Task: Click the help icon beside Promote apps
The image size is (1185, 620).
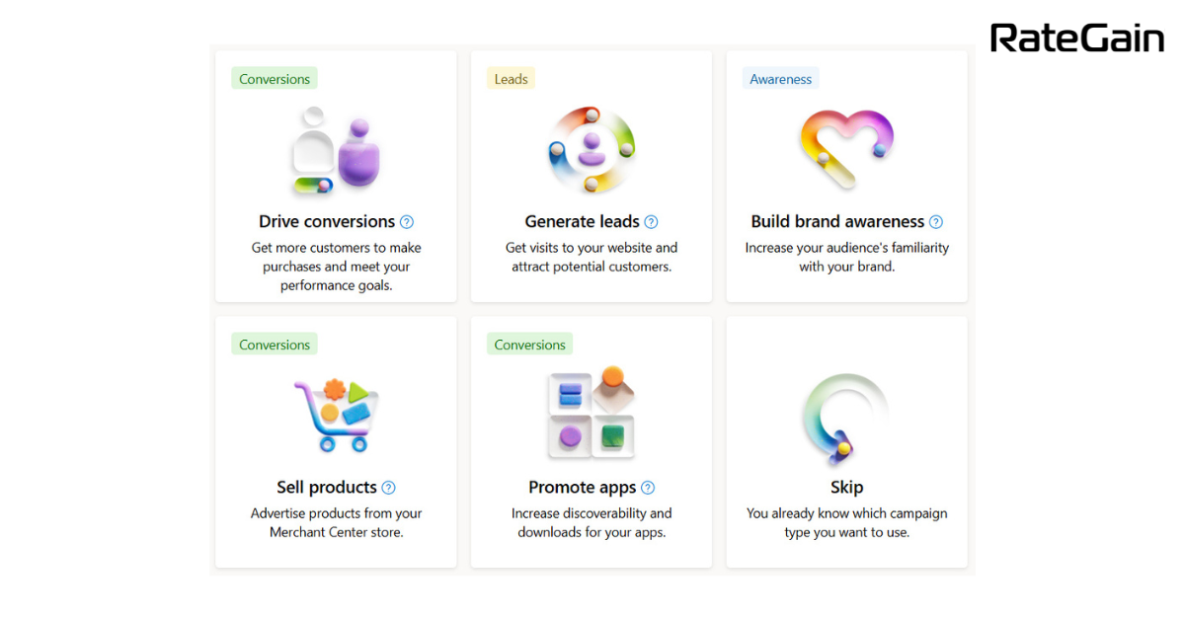Action: point(648,488)
